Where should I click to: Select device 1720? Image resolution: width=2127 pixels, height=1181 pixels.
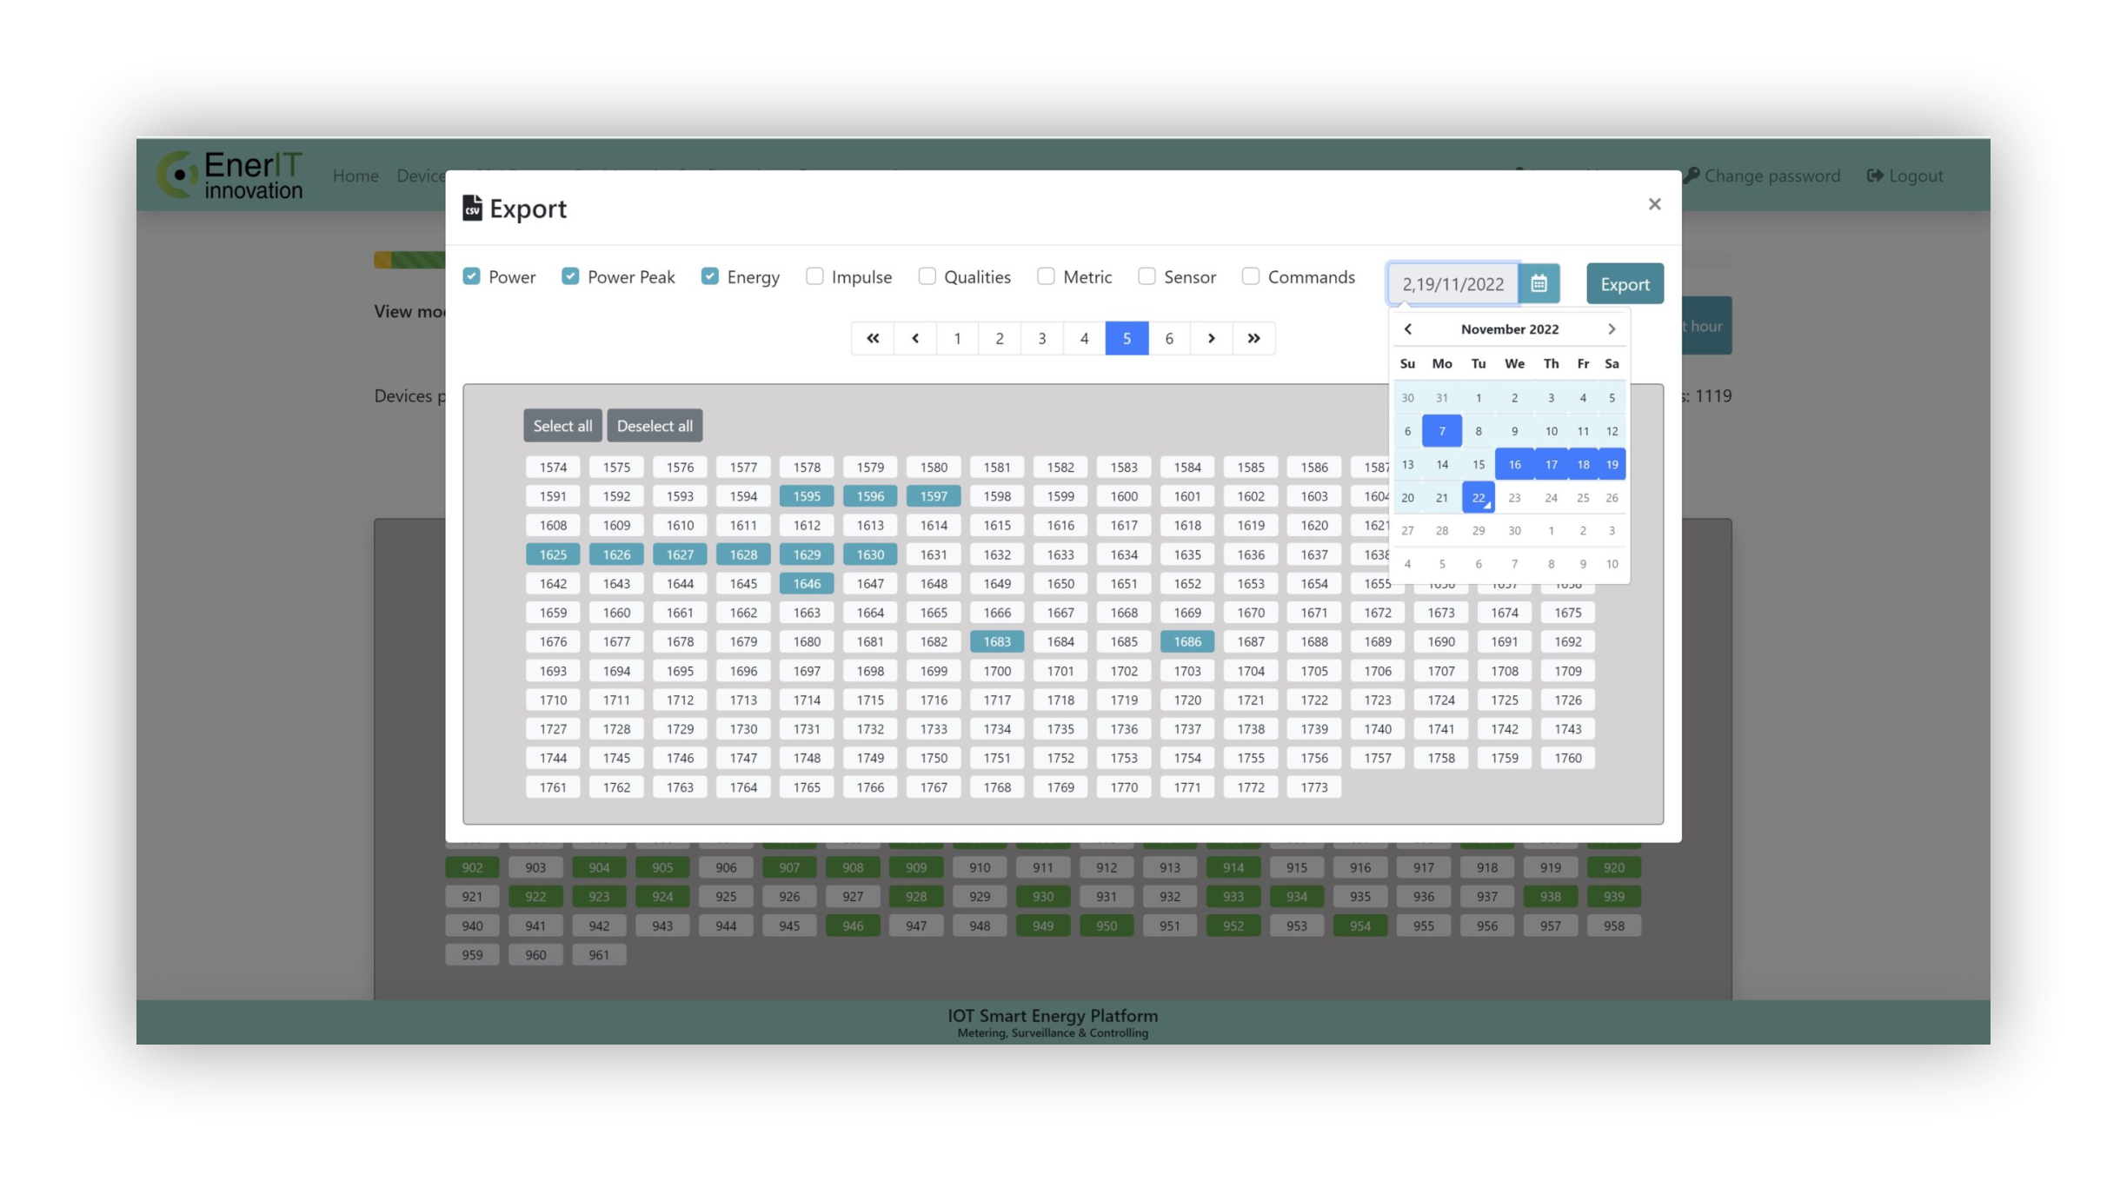[1187, 700]
